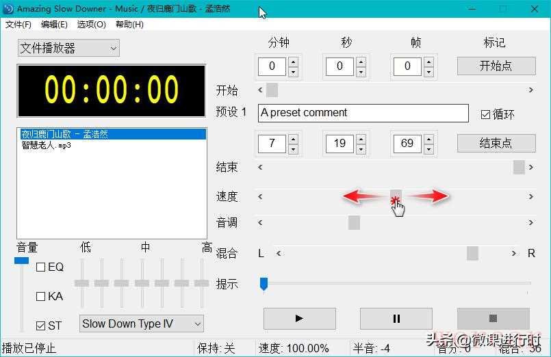Open the Slow Down Type IV dropdown
551x357 pixels.
click(142, 323)
